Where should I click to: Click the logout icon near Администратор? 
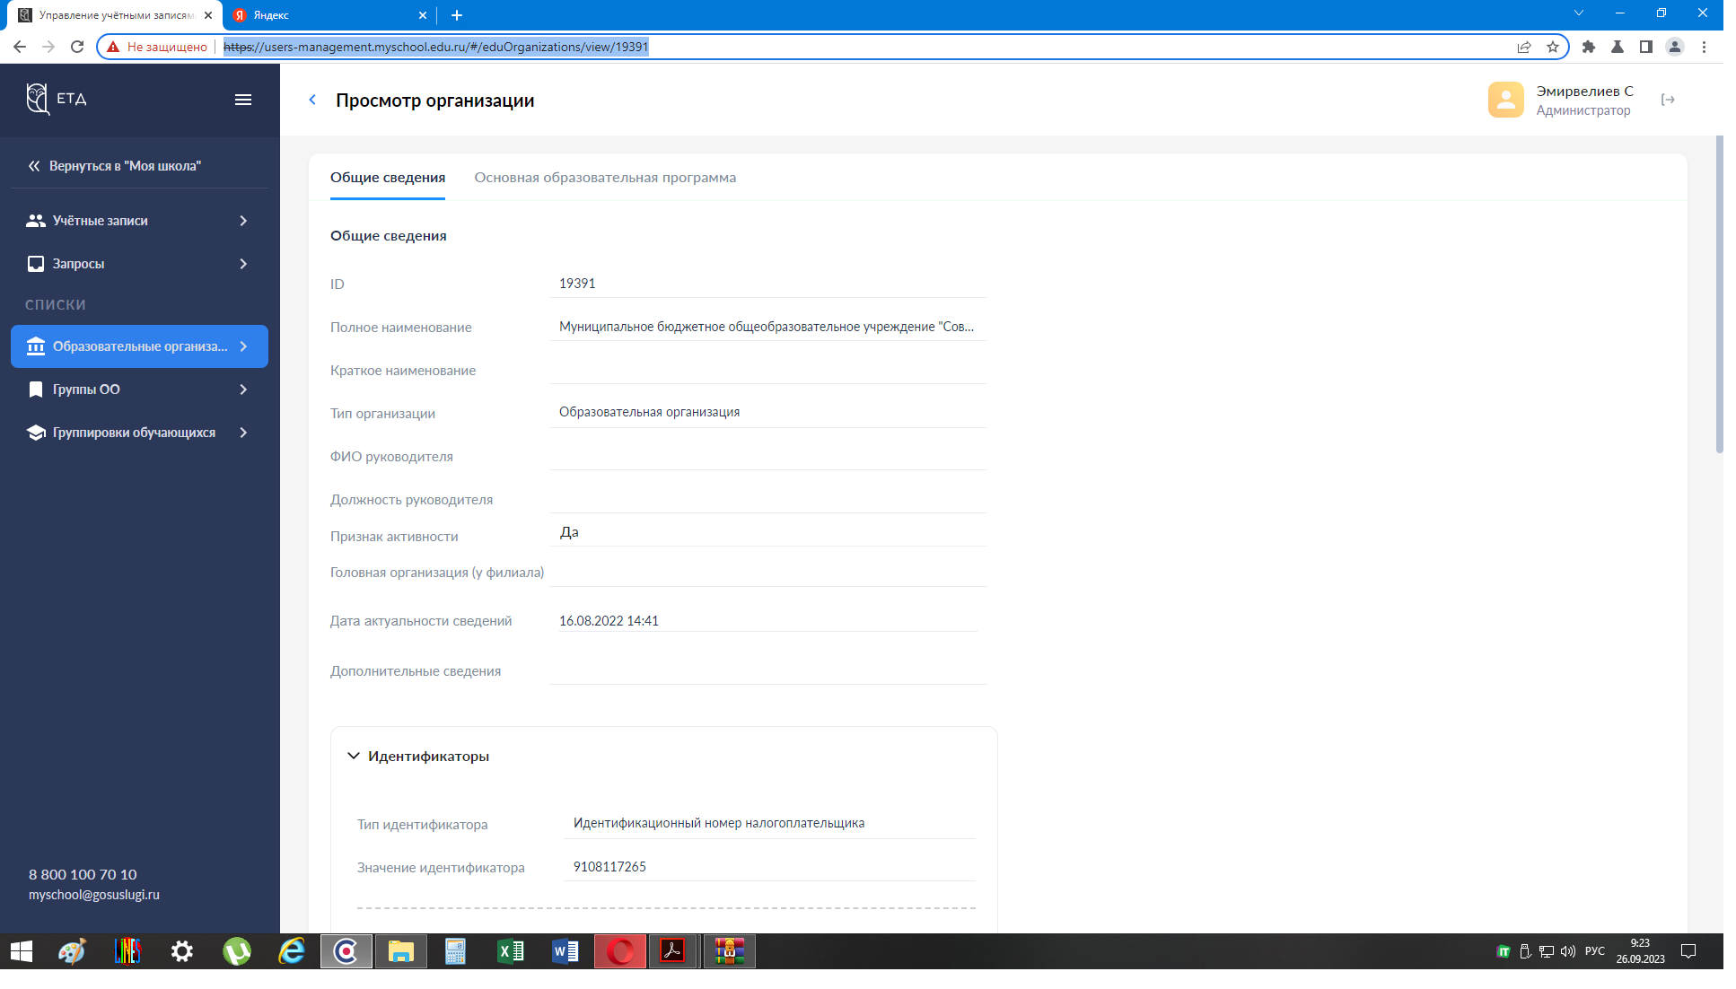point(1667,100)
